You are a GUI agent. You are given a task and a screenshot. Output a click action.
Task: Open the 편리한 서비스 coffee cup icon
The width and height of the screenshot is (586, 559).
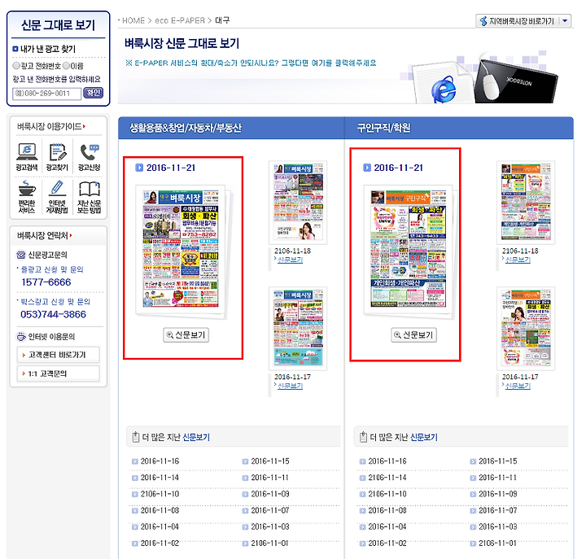27,197
